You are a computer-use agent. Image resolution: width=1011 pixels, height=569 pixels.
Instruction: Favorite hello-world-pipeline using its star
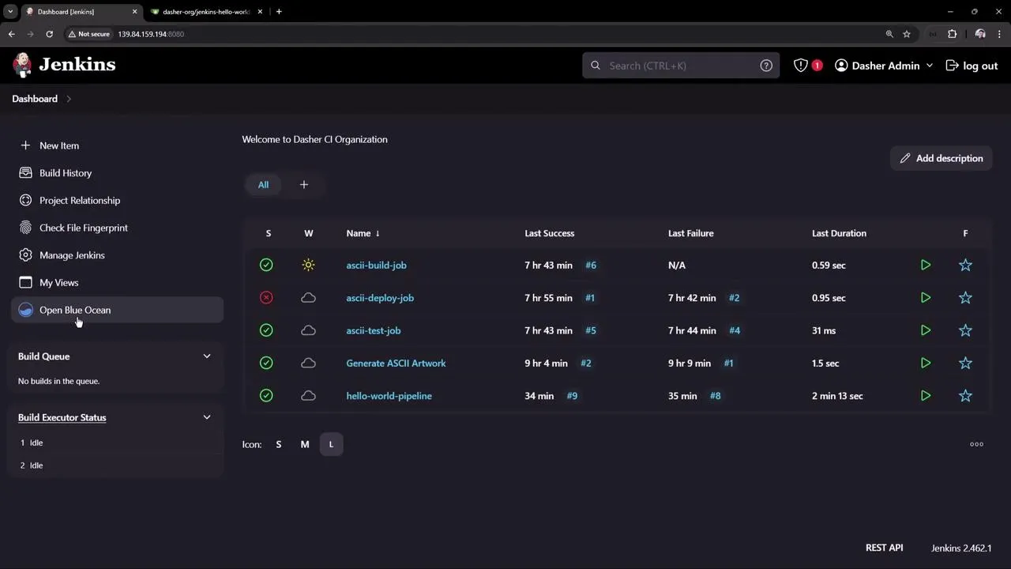coord(965,395)
